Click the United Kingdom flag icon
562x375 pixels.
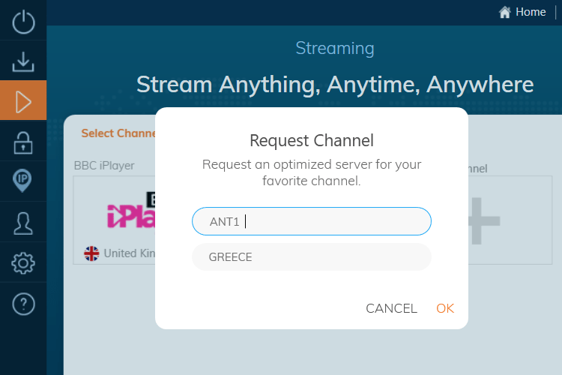point(91,253)
